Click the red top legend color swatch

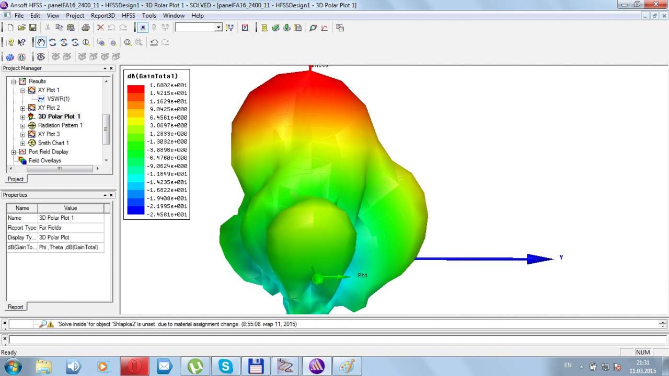(136, 89)
